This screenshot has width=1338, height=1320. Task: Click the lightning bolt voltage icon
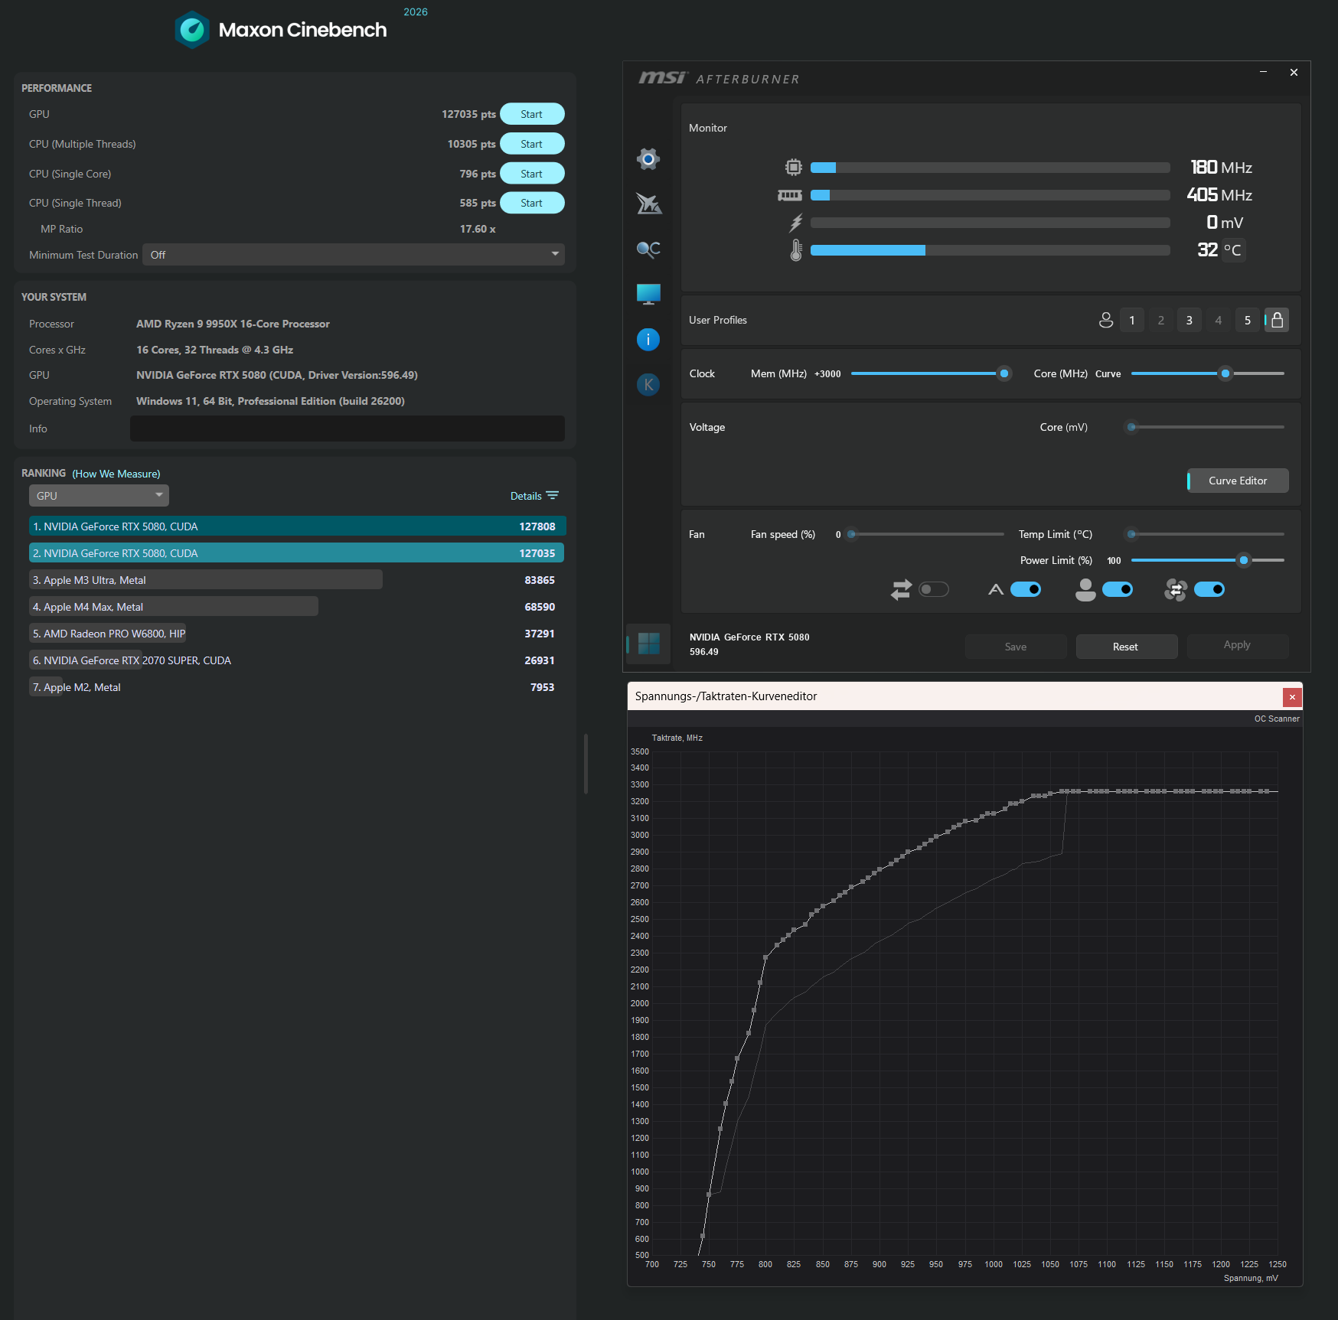click(796, 223)
